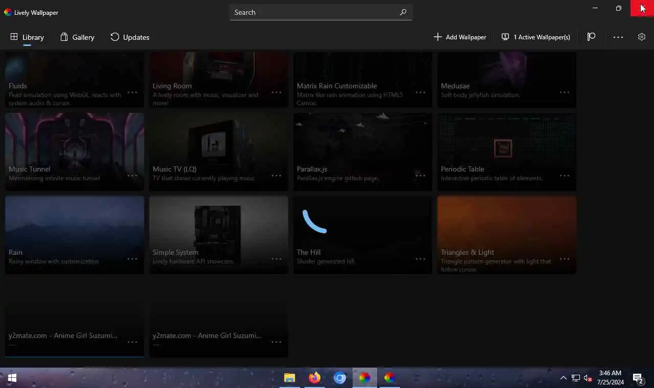Open the toolbar three-dots more menu
This screenshot has width=654, height=388.
tap(618, 37)
